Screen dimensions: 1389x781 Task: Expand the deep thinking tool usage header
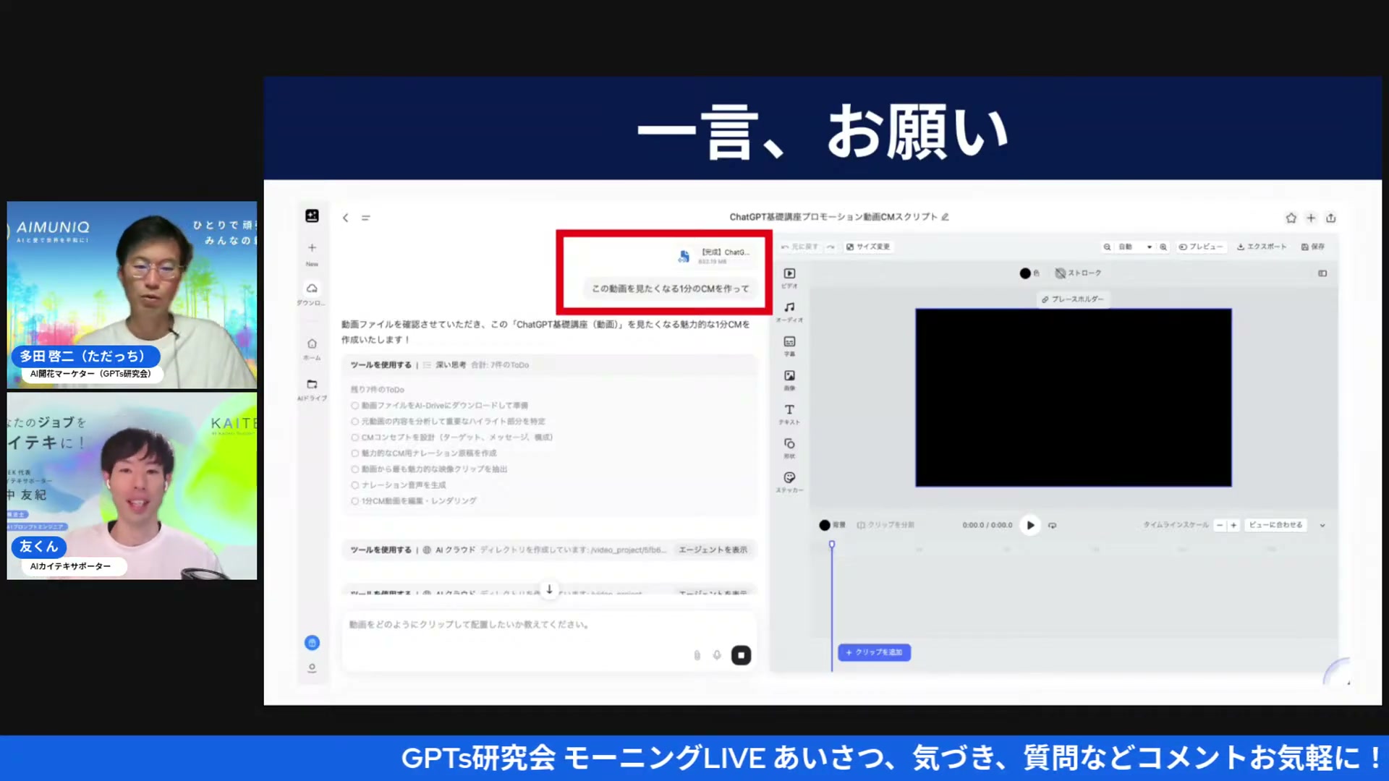550,365
